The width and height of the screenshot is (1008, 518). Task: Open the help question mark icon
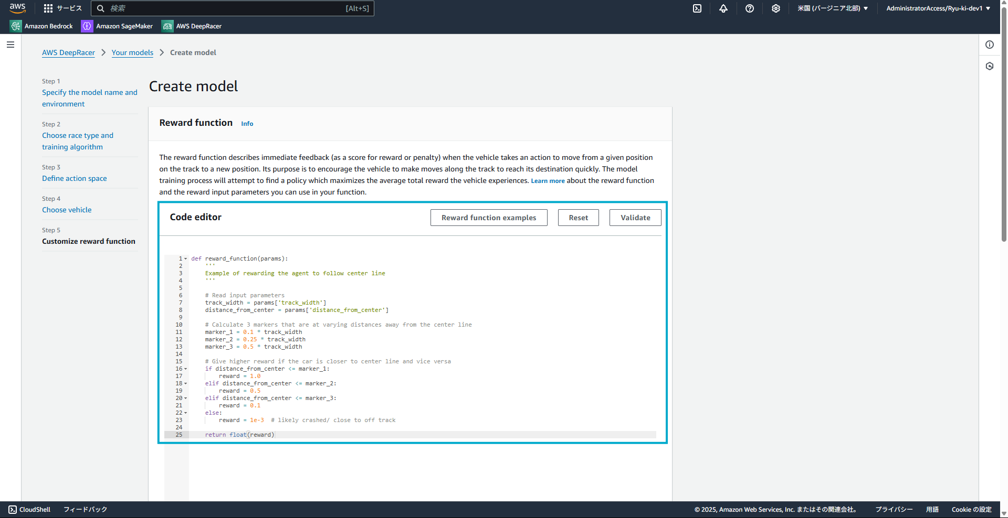coord(750,8)
